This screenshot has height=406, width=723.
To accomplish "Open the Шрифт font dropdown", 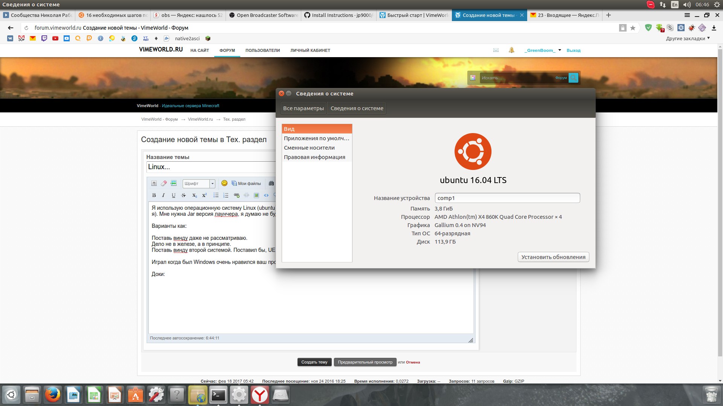I will click(199, 183).
